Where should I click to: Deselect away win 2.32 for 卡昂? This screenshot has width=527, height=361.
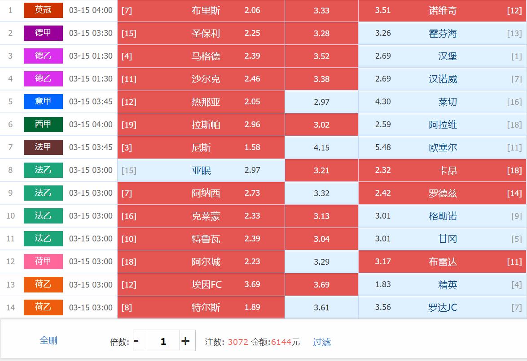coord(443,170)
